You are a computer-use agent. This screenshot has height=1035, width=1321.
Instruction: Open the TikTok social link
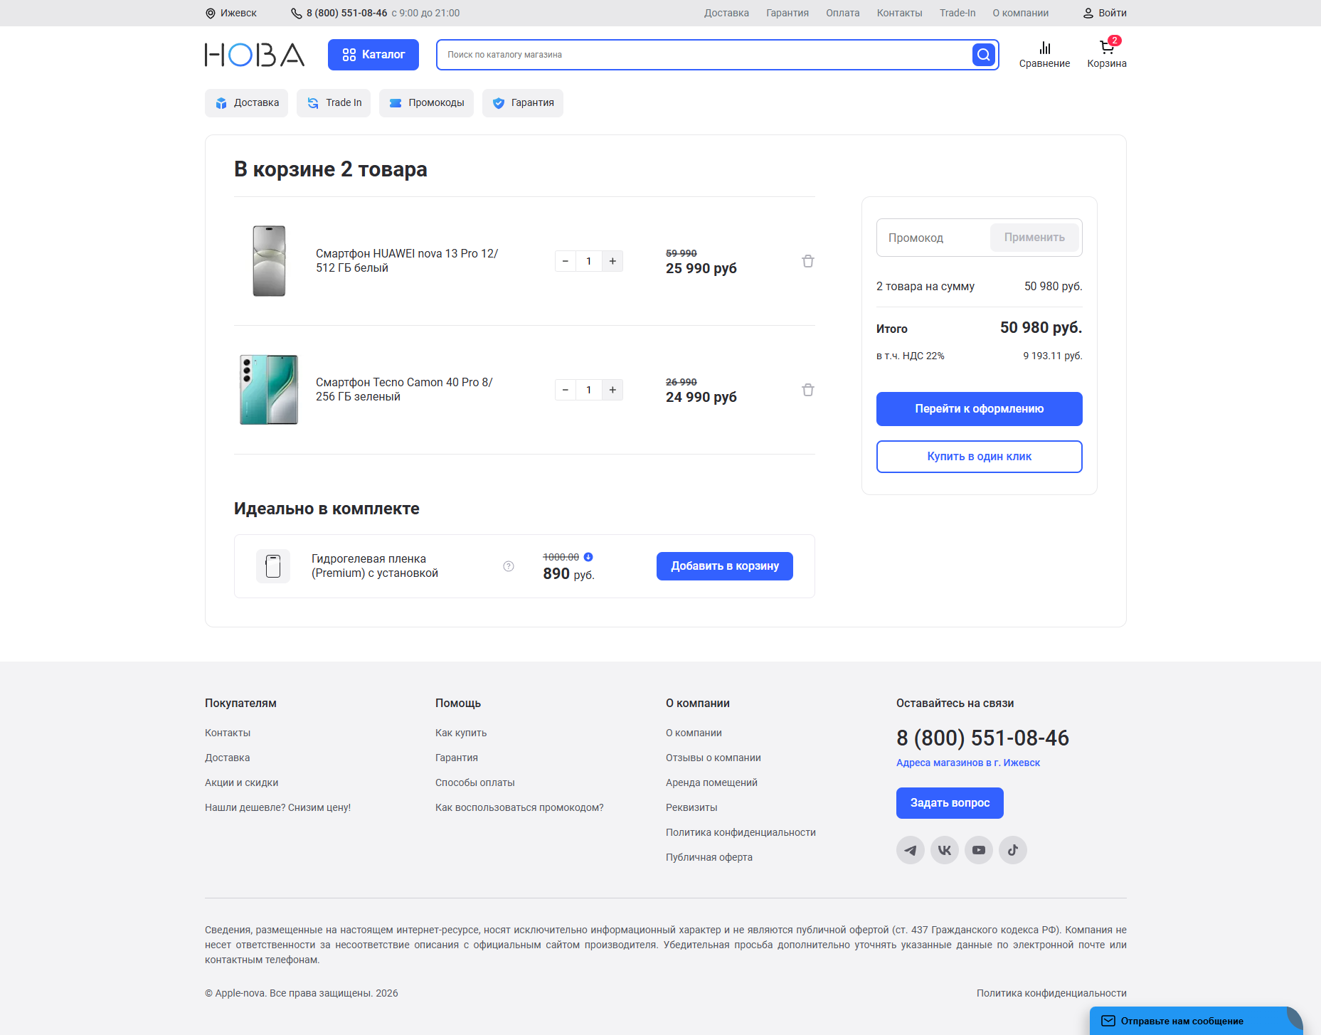click(1013, 850)
